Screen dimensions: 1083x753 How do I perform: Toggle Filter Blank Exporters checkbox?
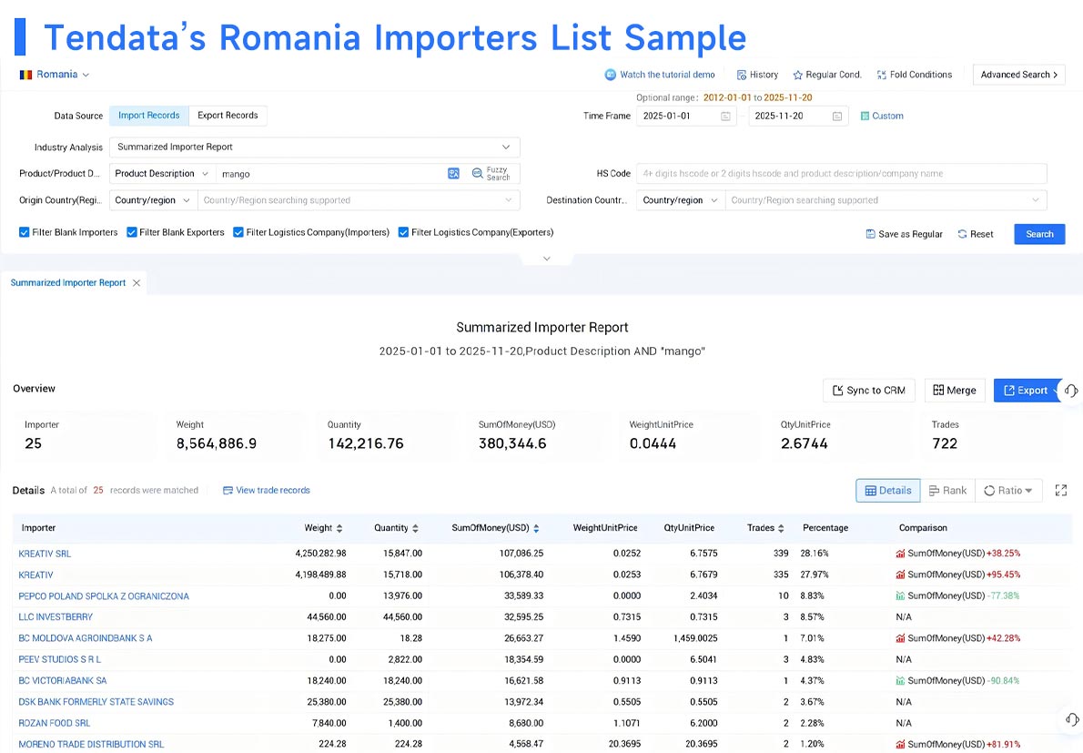[x=131, y=232]
